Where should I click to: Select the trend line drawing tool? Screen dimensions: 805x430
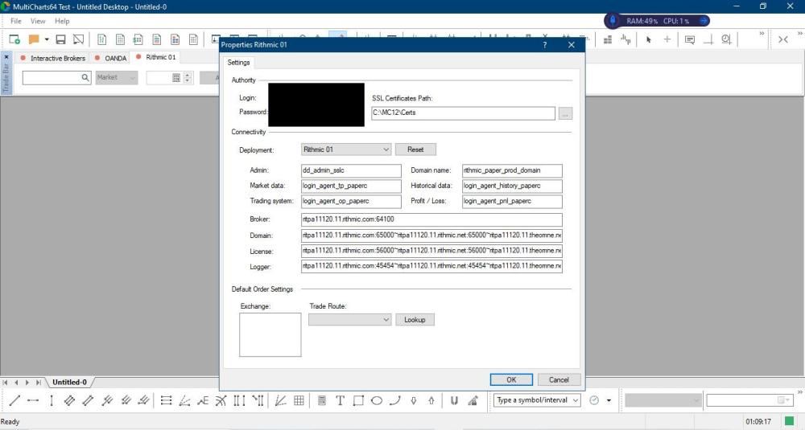14,400
